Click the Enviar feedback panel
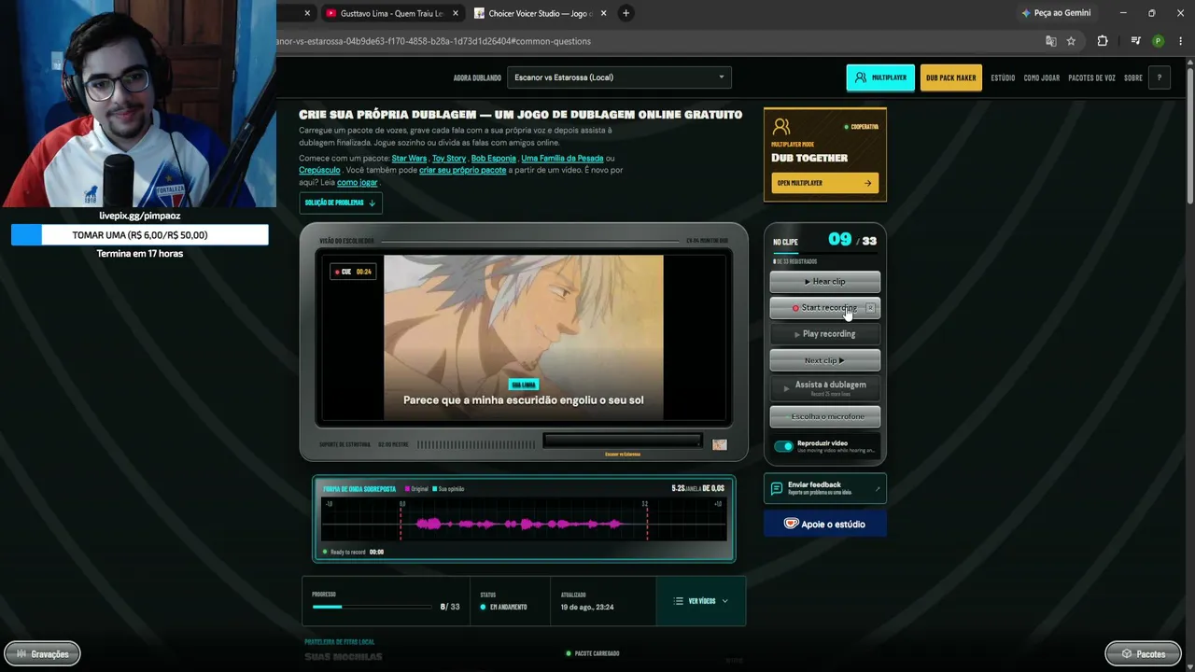 pyautogui.click(x=825, y=488)
